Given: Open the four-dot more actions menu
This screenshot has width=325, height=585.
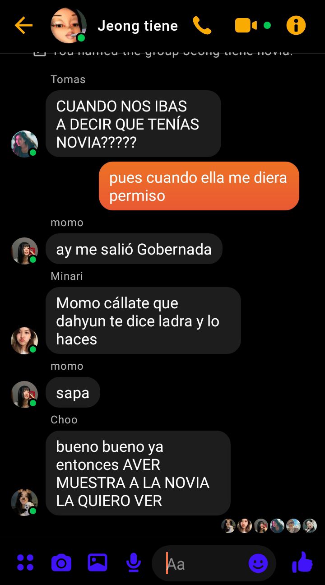Looking at the screenshot, I should pos(25,563).
